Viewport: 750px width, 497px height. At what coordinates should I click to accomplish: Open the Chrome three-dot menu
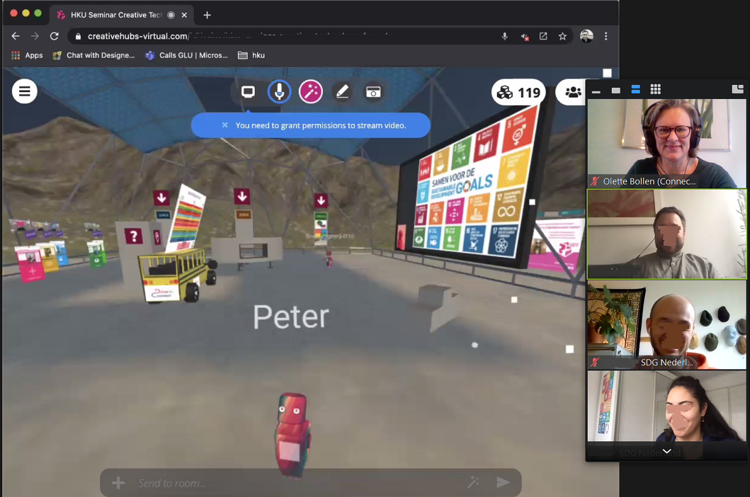click(x=606, y=36)
